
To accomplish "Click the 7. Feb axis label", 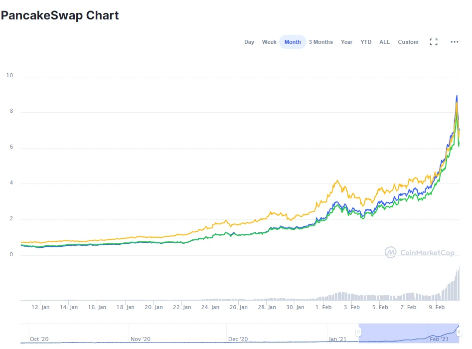I will pos(408,307).
